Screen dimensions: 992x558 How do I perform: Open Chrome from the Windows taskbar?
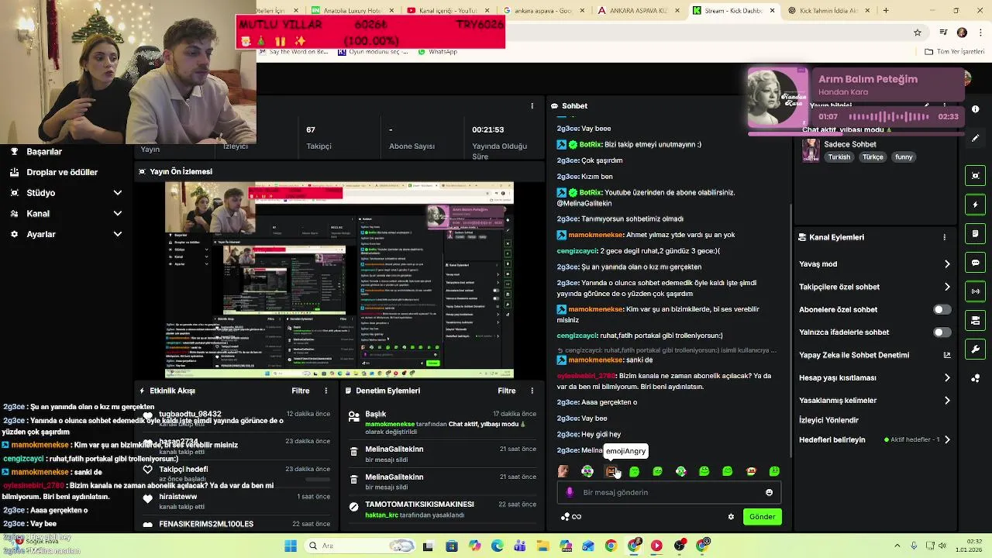611,546
